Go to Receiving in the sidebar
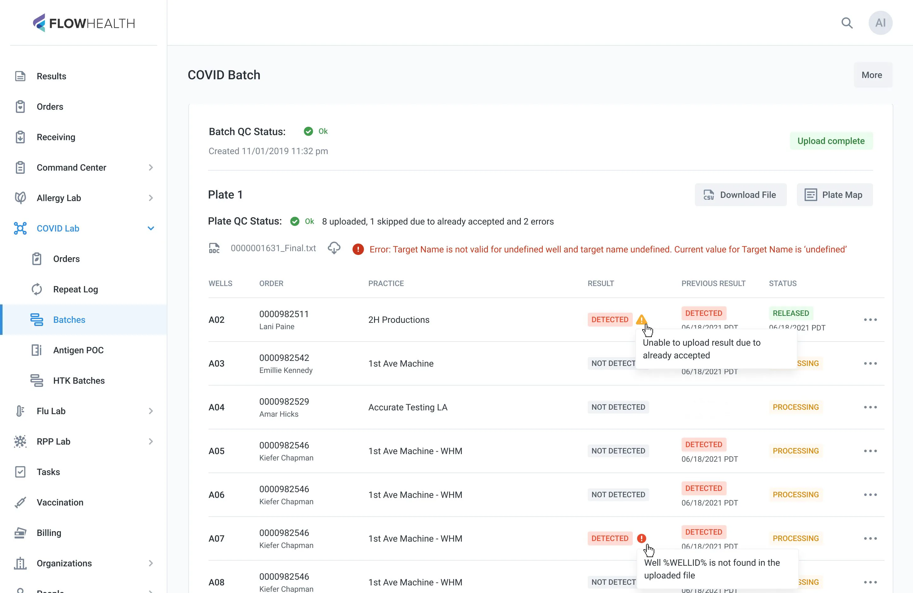The image size is (913, 593). pos(84,137)
